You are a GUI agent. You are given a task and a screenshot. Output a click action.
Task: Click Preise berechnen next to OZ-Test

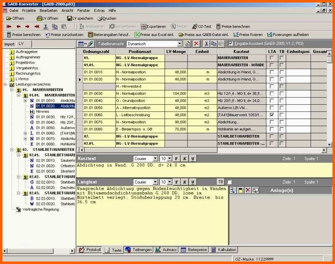pyautogui.click(x=233, y=26)
